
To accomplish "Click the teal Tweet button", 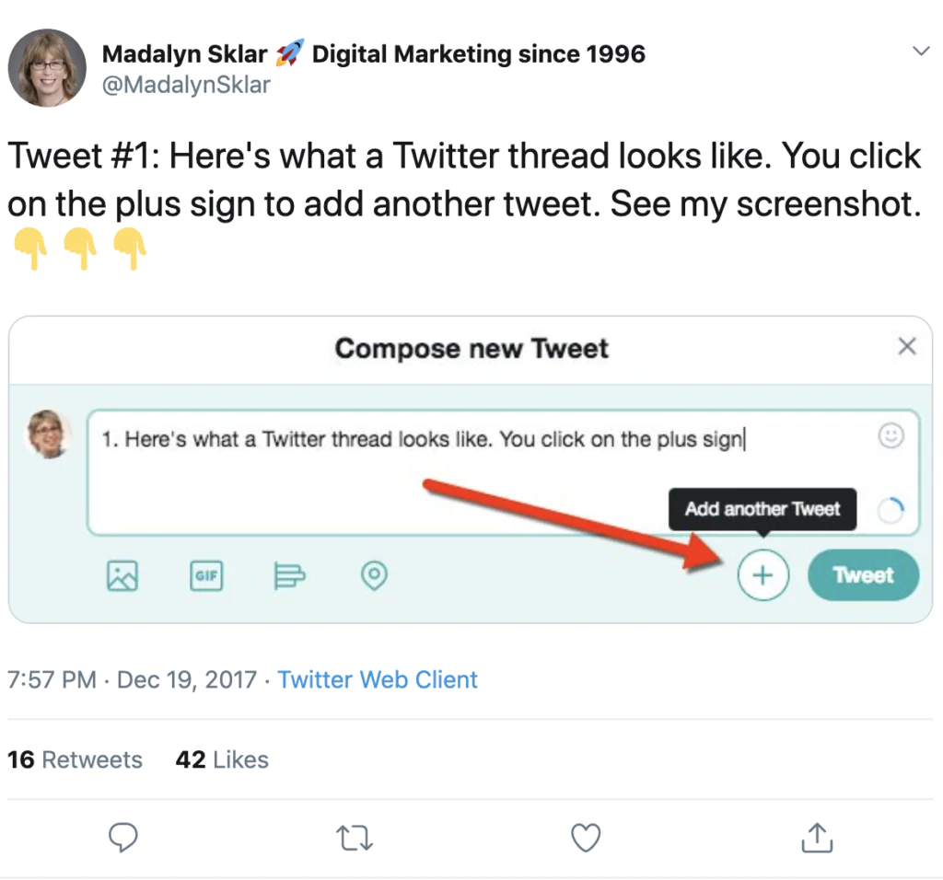I will [x=863, y=575].
